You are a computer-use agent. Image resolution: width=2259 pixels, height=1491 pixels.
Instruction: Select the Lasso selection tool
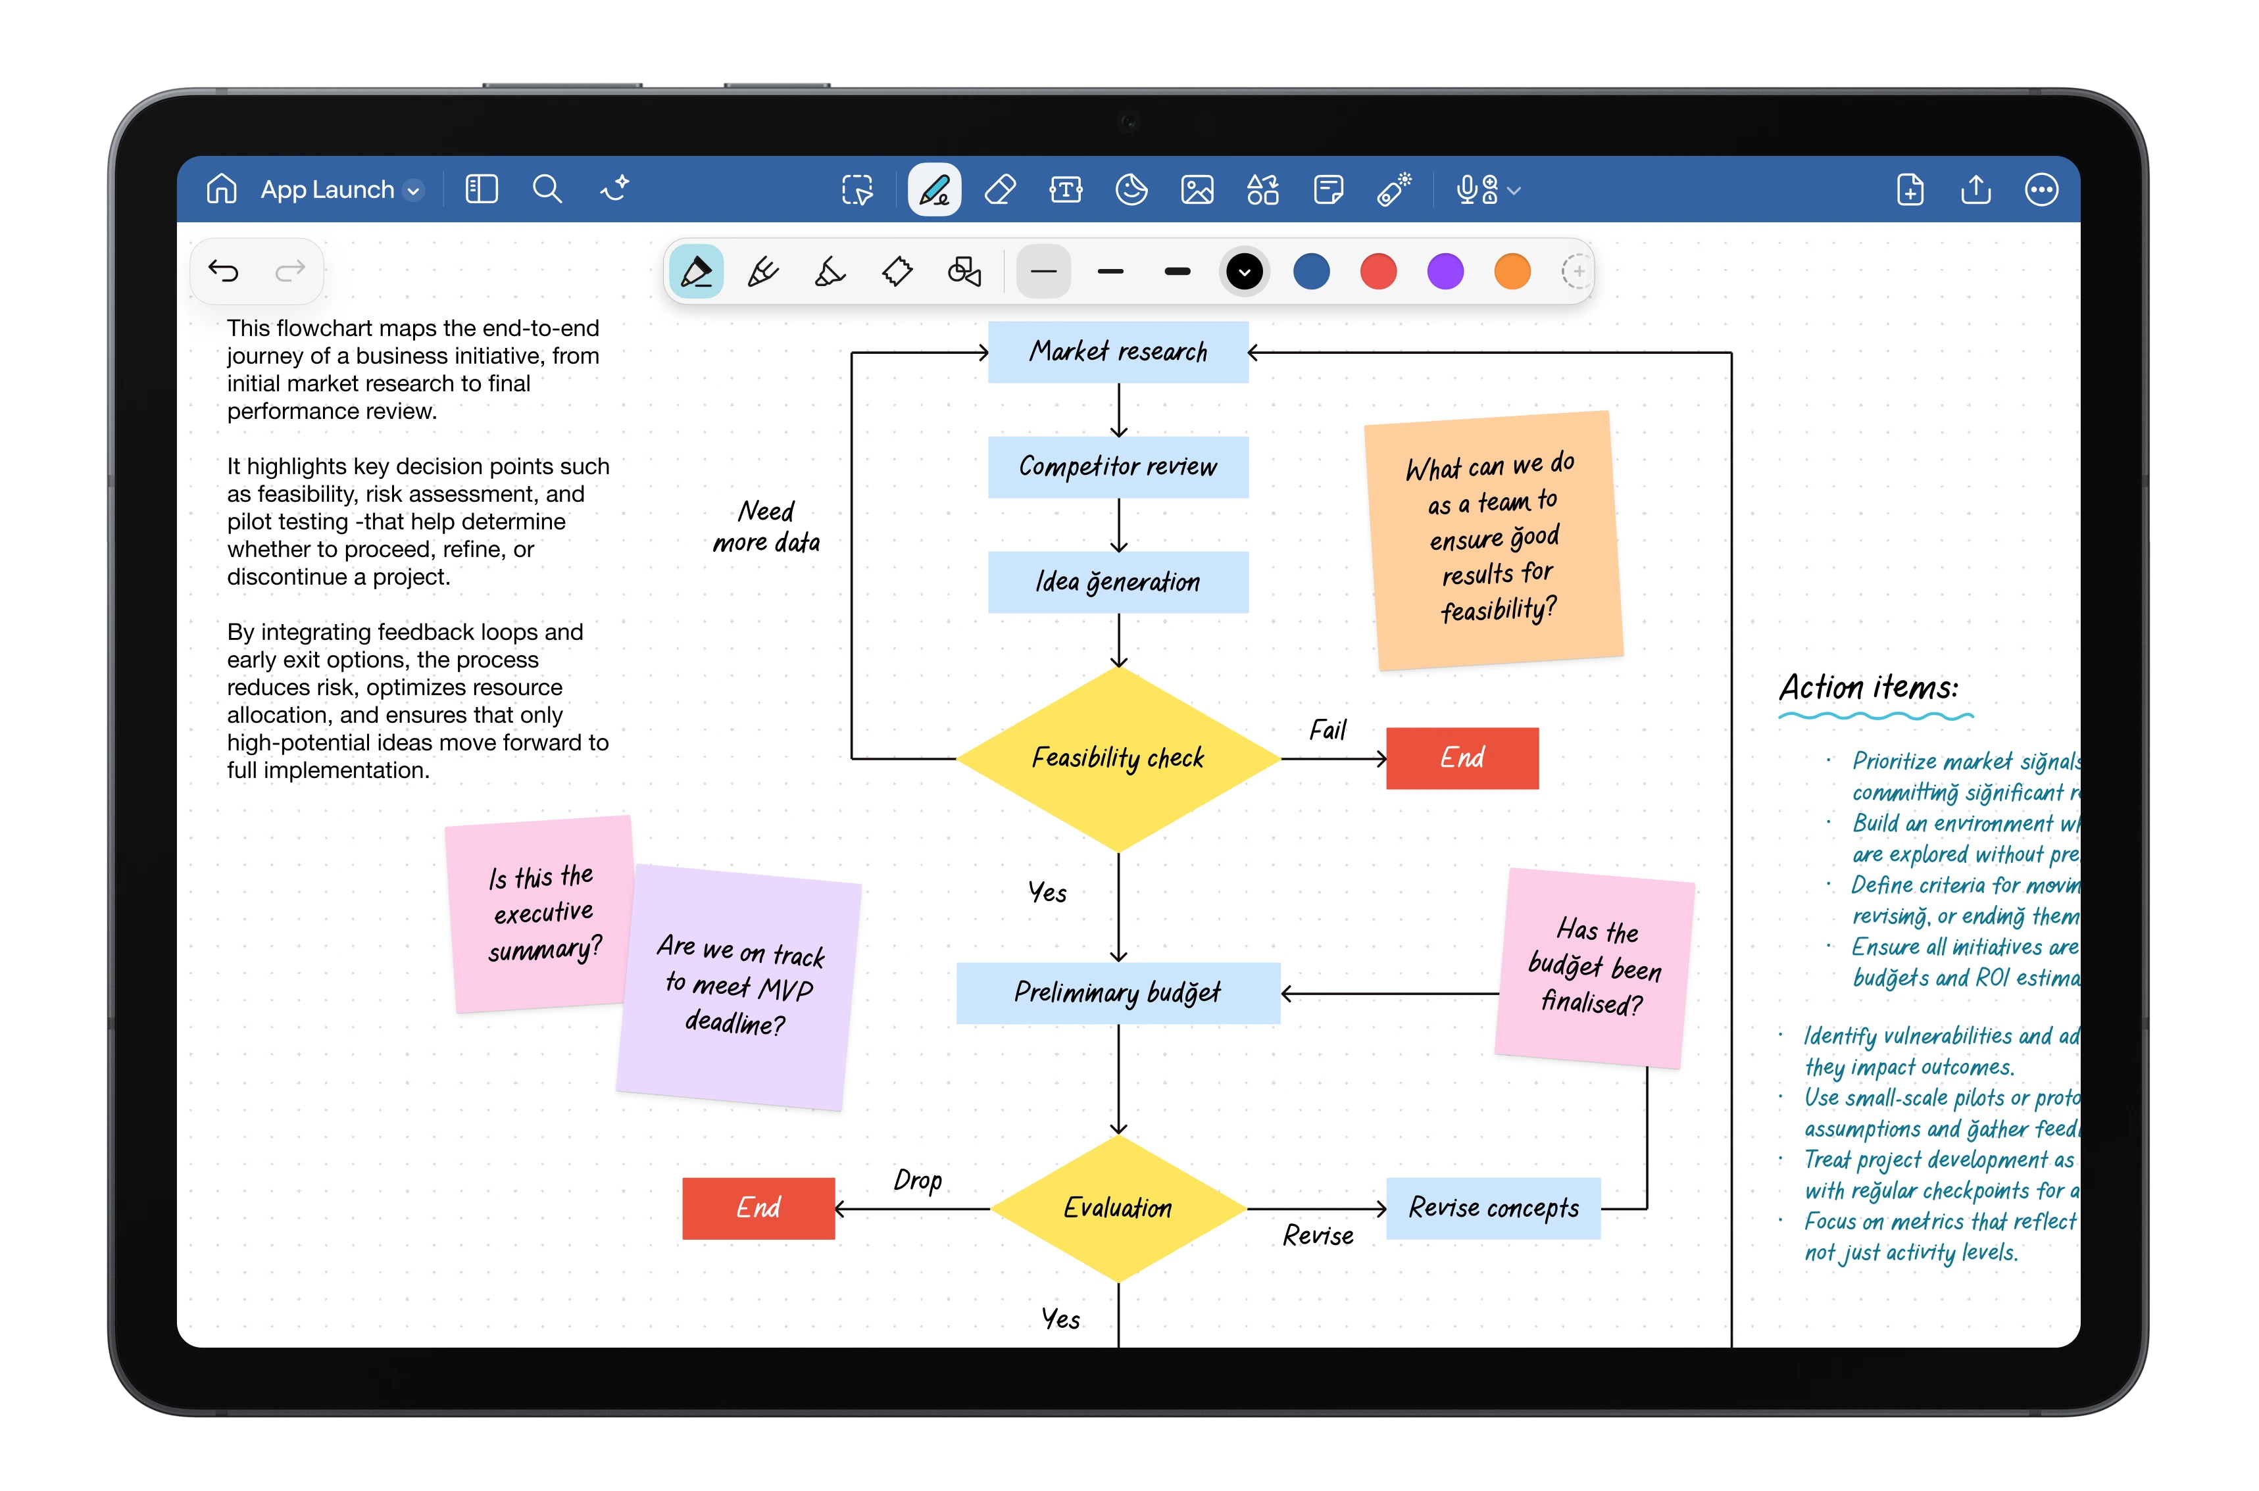click(x=857, y=190)
